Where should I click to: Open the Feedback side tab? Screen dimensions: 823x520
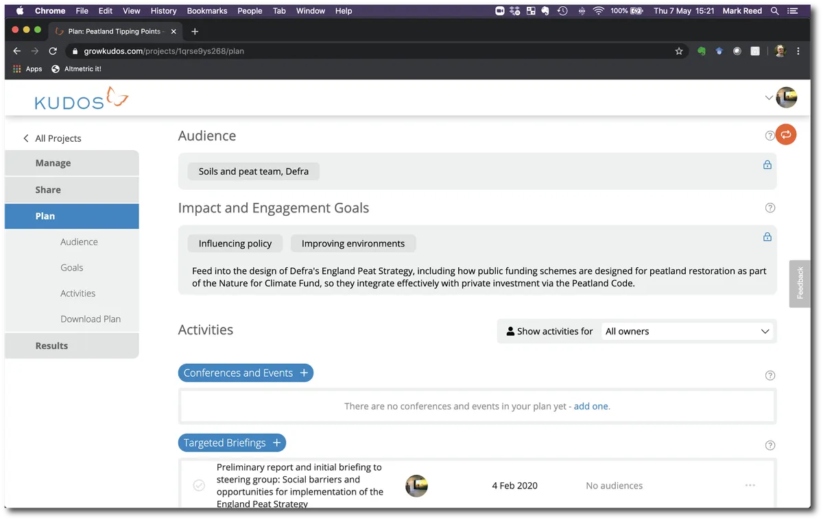point(800,284)
